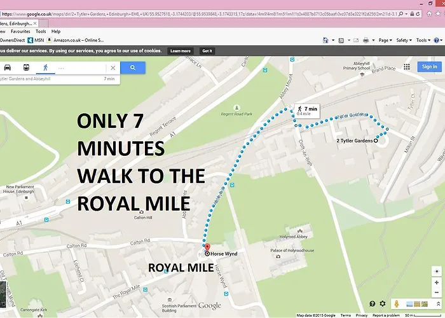Choose the walking directions icon
Viewport: 445px width, 318px height.
click(44, 67)
